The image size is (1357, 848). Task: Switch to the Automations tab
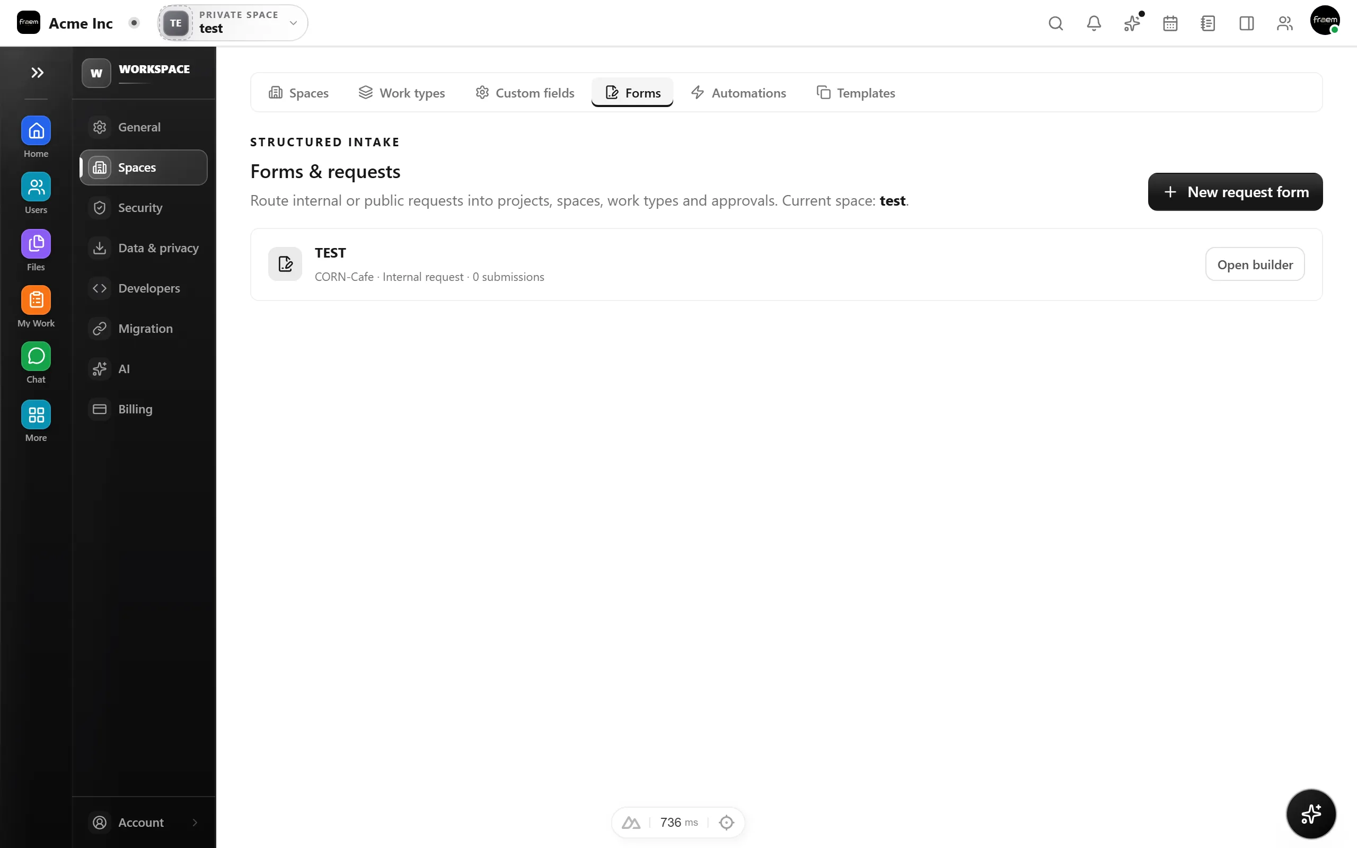(x=738, y=93)
